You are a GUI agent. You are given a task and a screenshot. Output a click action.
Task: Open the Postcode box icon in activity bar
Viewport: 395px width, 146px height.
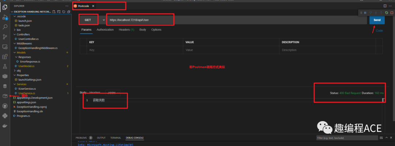tap(4, 96)
